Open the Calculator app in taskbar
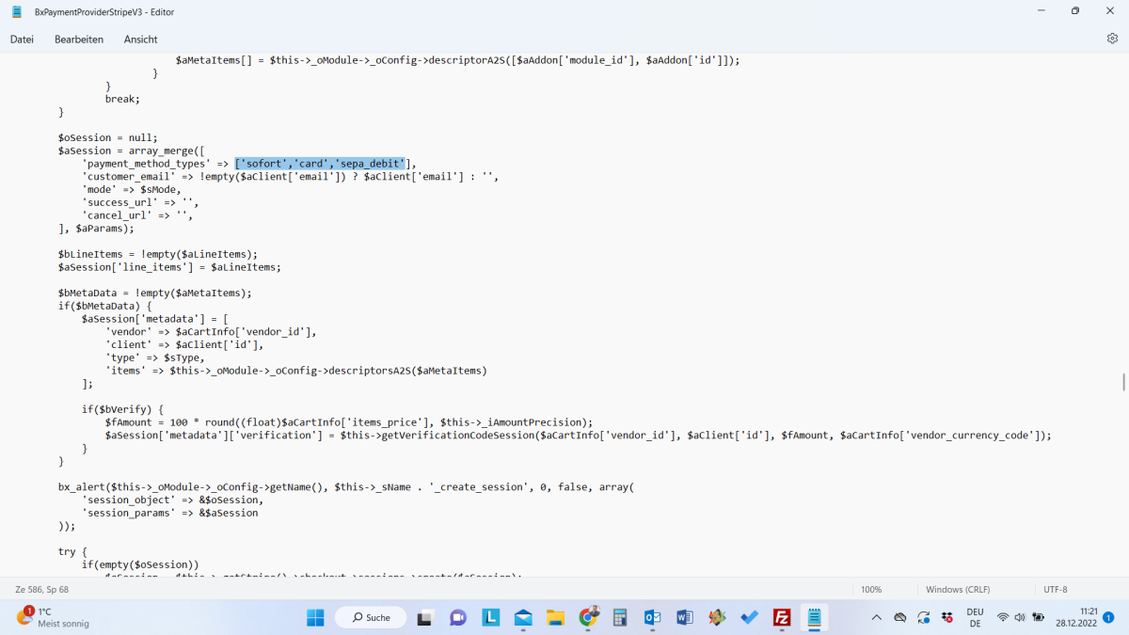1129x635 pixels. tap(620, 617)
